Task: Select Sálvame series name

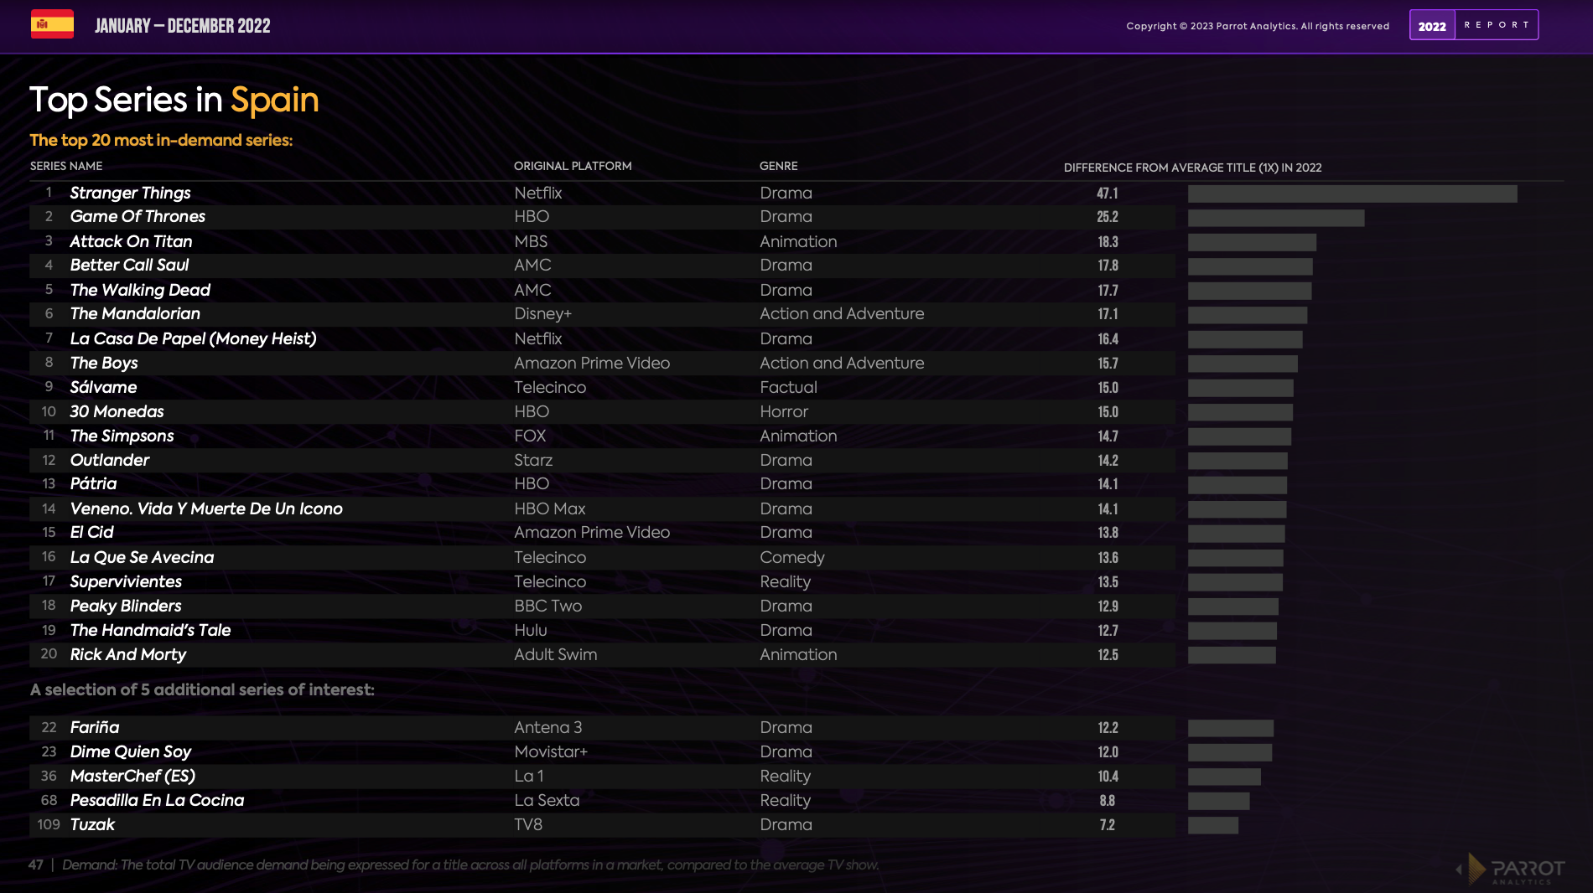Action: point(104,387)
